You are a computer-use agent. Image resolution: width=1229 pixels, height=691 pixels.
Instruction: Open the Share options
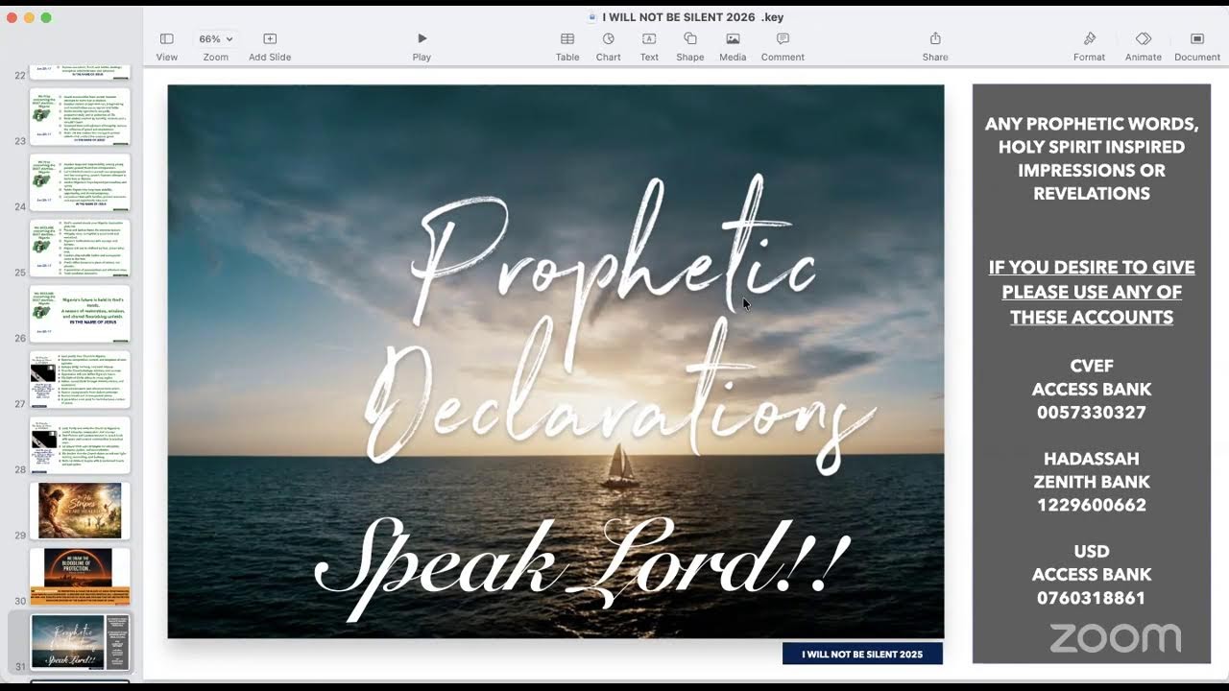click(x=935, y=39)
